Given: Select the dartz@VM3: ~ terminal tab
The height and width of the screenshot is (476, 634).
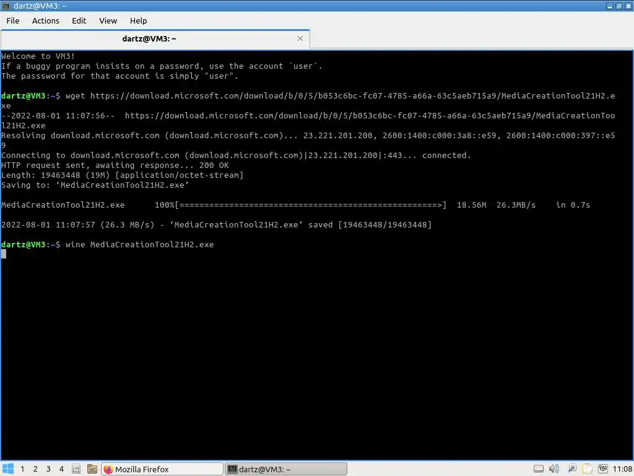Looking at the screenshot, I should click(x=155, y=39).
